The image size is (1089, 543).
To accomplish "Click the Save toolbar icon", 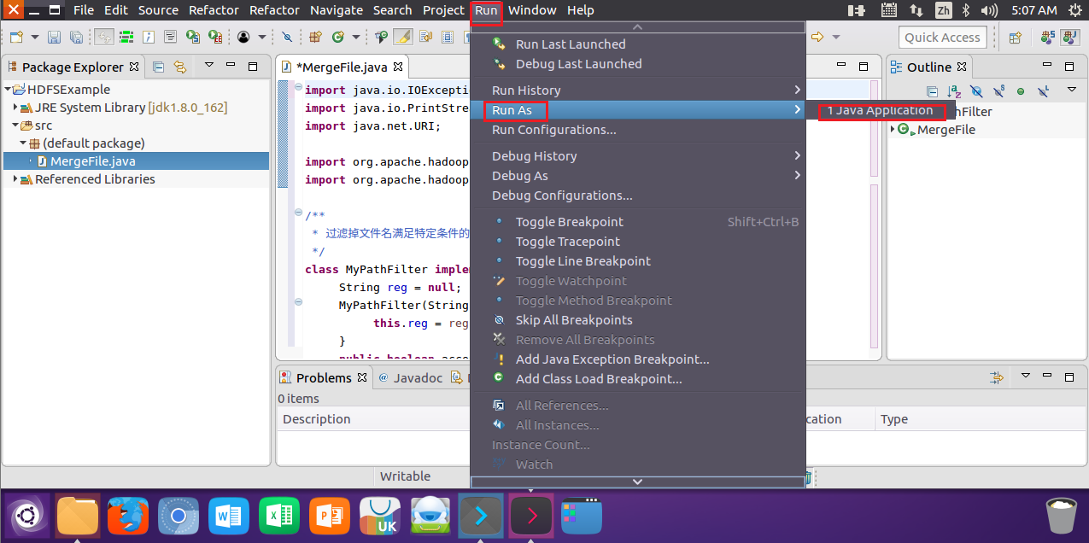I will point(54,37).
